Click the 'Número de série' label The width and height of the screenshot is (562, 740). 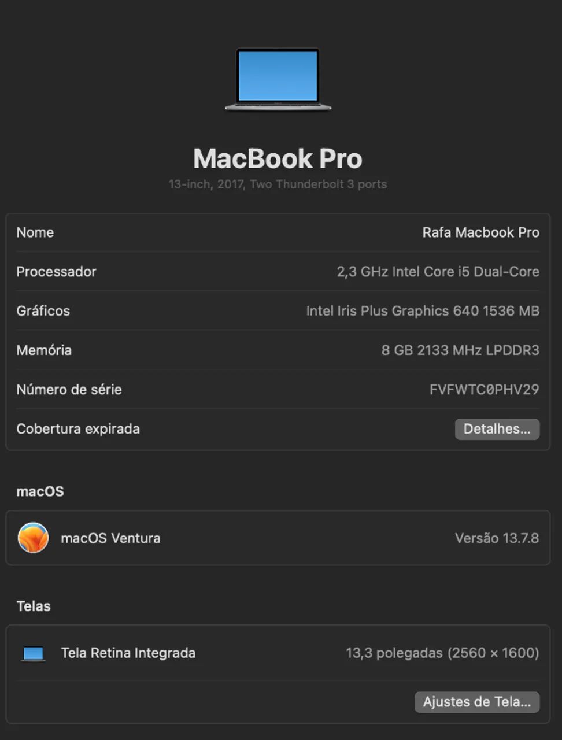tap(69, 390)
